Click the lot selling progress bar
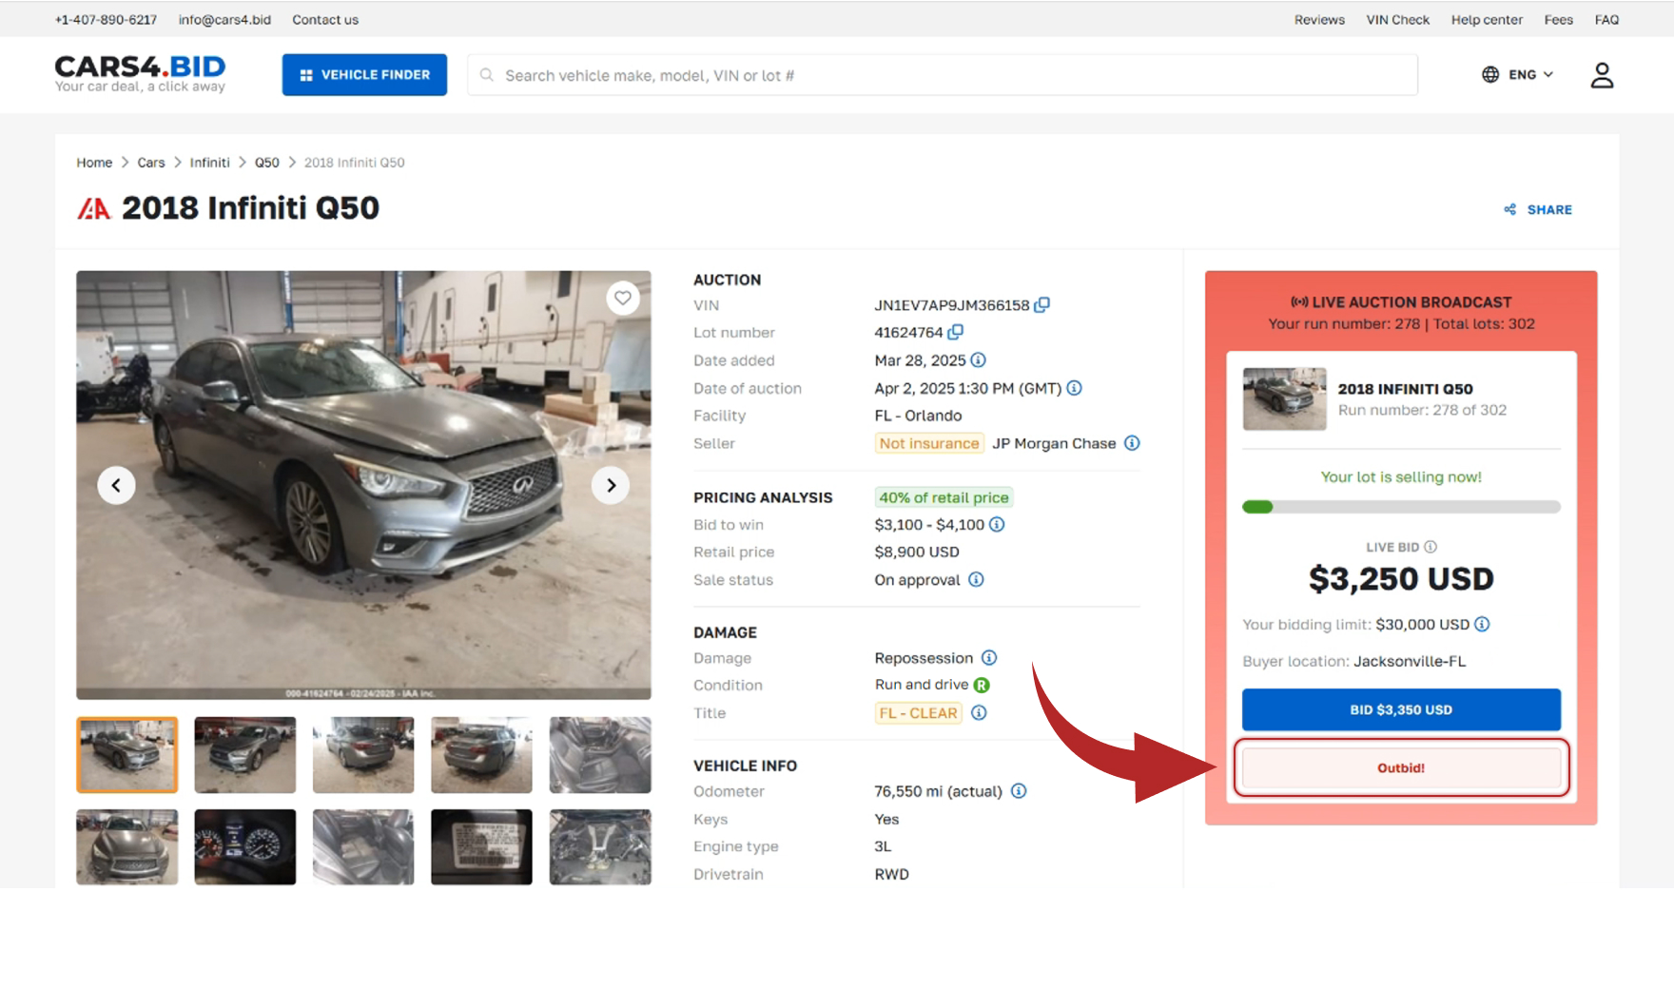The image size is (1674, 989). pos(1401,507)
